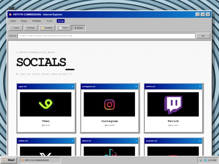Click the tiktok.url title bar label

pyautogui.click(x=86, y=141)
